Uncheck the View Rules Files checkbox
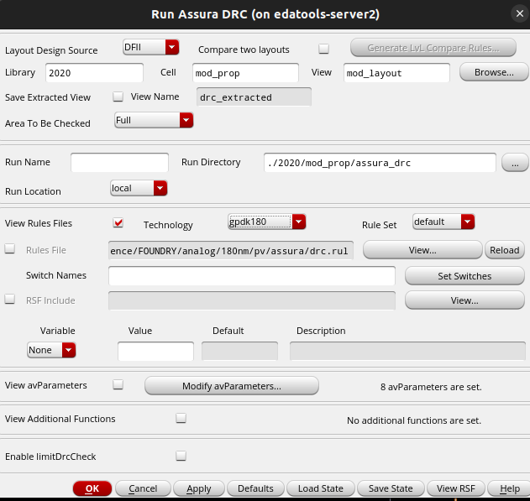 pos(118,223)
